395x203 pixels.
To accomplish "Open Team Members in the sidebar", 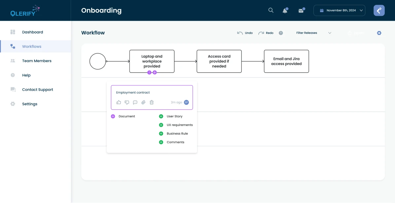I will 37,61.
